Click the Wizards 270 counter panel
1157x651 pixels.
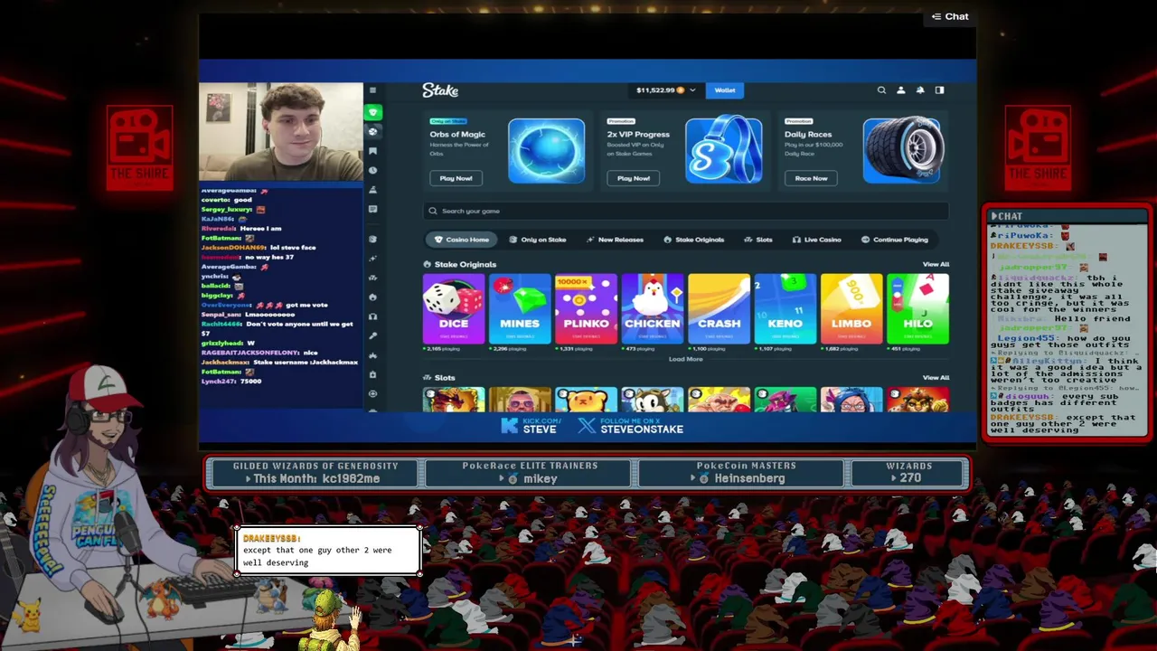pos(908,473)
